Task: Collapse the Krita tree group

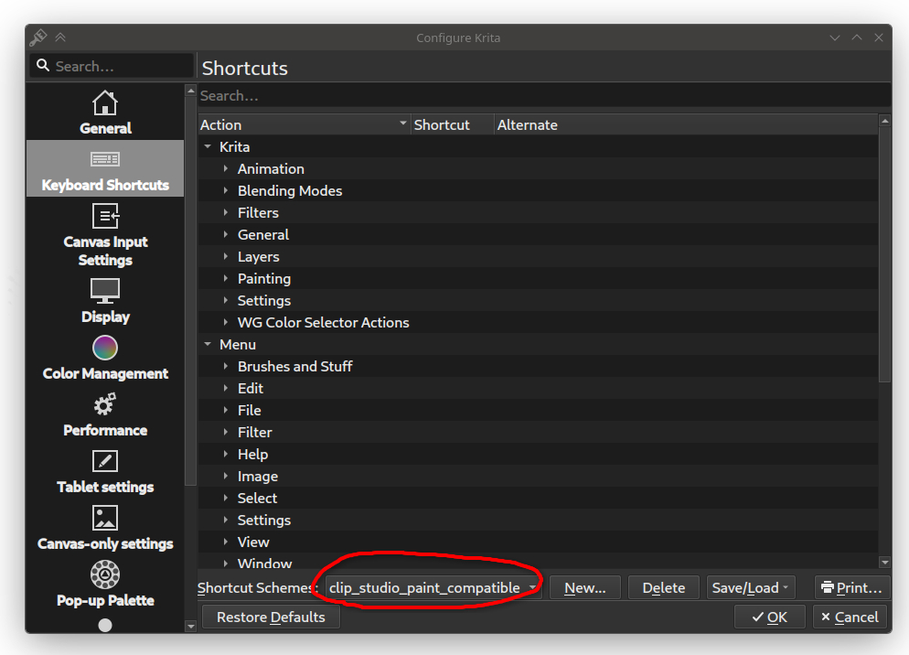Action: click(208, 147)
